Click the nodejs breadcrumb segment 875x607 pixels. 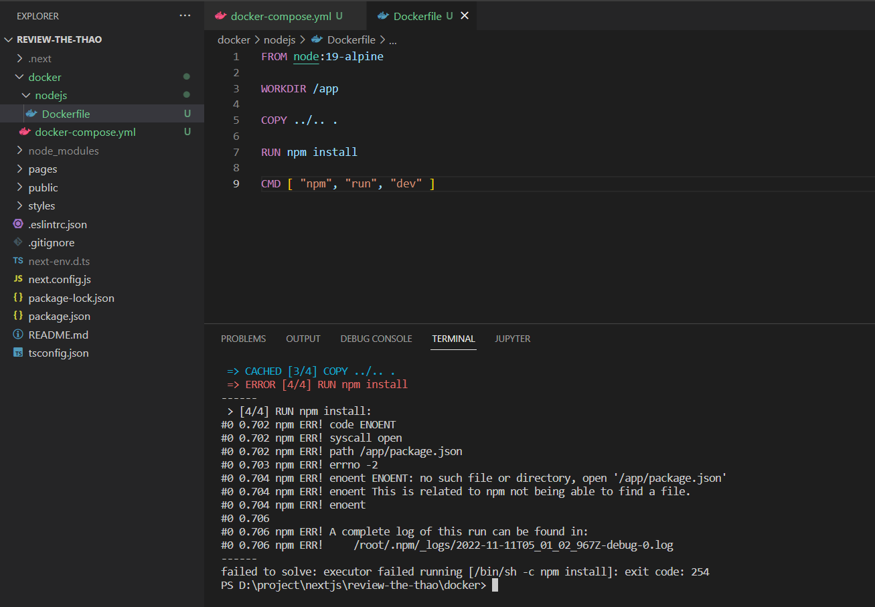(x=279, y=40)
